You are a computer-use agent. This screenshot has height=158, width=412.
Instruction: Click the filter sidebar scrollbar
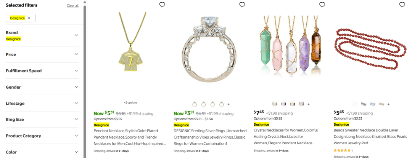pyautogui.click(x=85, y=76)
